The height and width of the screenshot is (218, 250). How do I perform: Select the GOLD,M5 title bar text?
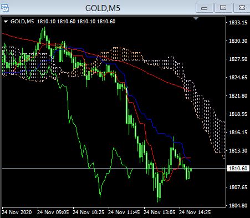[103, 8]
